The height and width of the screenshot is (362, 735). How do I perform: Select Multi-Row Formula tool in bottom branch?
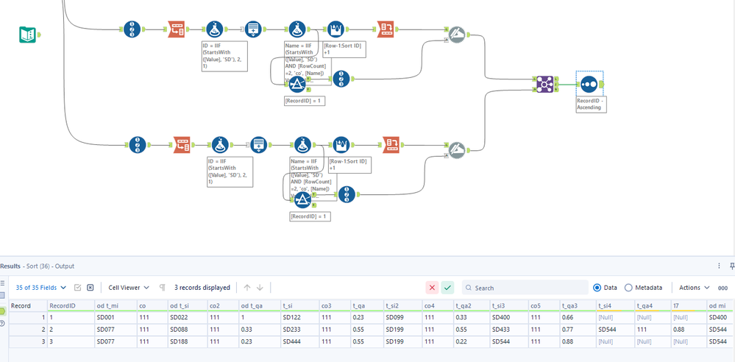tap(341, 145)
